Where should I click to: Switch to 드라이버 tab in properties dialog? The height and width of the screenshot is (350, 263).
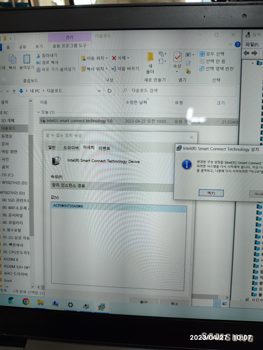[71, 148]
